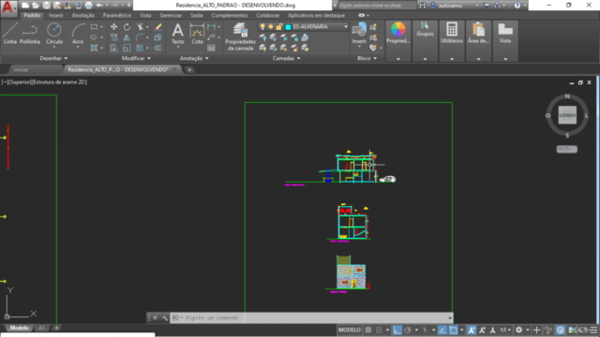The height and width of the screenshot is (337, 600).
Task: Click the WCS label under ViewCube
Action: pos(566,149)
